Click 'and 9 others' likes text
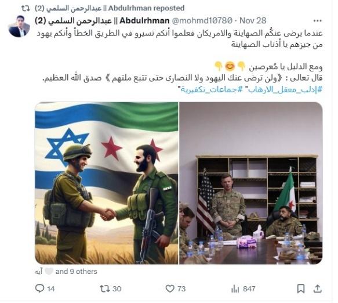 77,272
